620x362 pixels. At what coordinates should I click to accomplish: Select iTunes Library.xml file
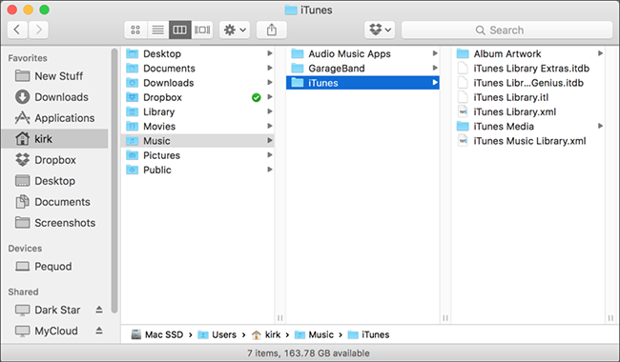[x=528, y=111]
